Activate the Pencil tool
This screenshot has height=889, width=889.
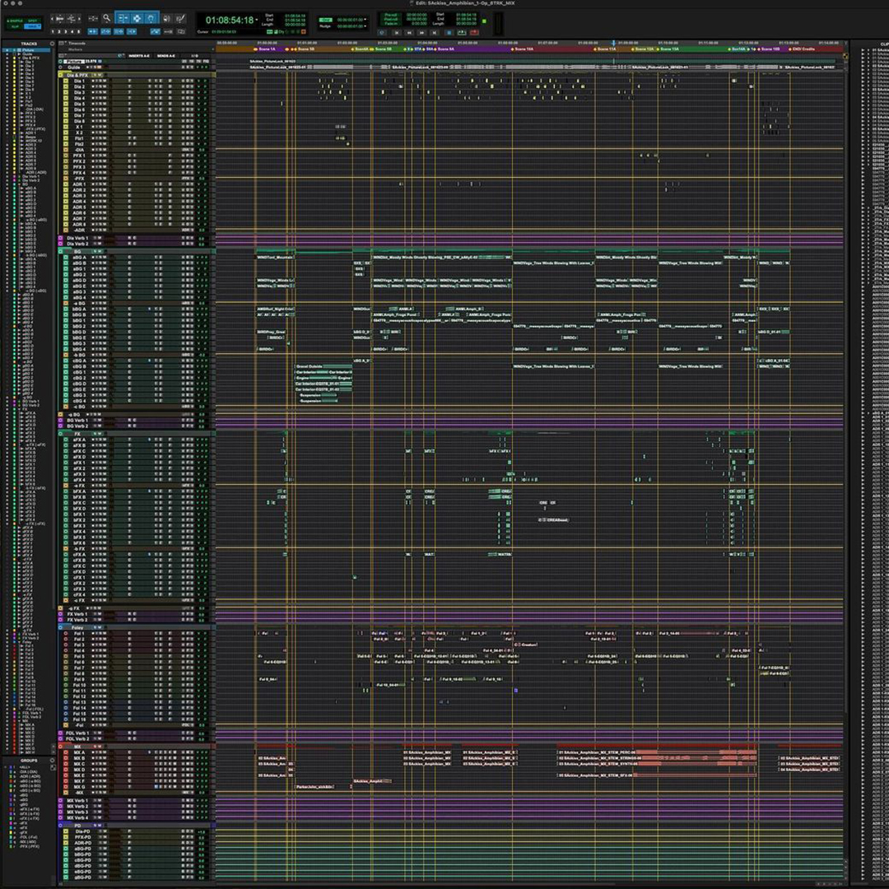click(x=179, y=18)
